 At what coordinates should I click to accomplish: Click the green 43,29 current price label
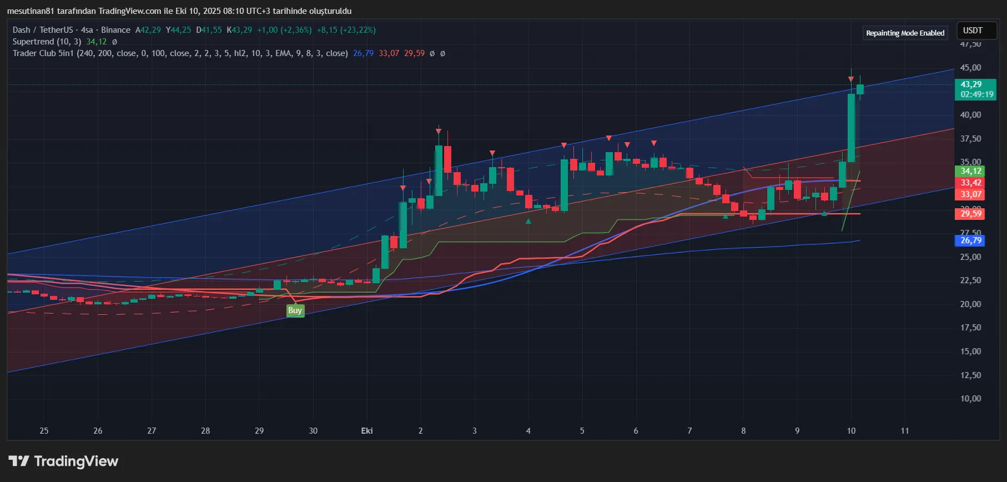975,89
